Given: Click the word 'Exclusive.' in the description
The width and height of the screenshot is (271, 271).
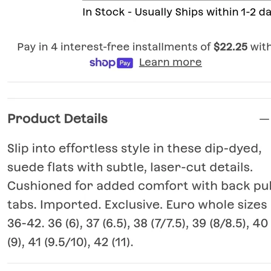Looking at the screenshot, I should [134, 205].
